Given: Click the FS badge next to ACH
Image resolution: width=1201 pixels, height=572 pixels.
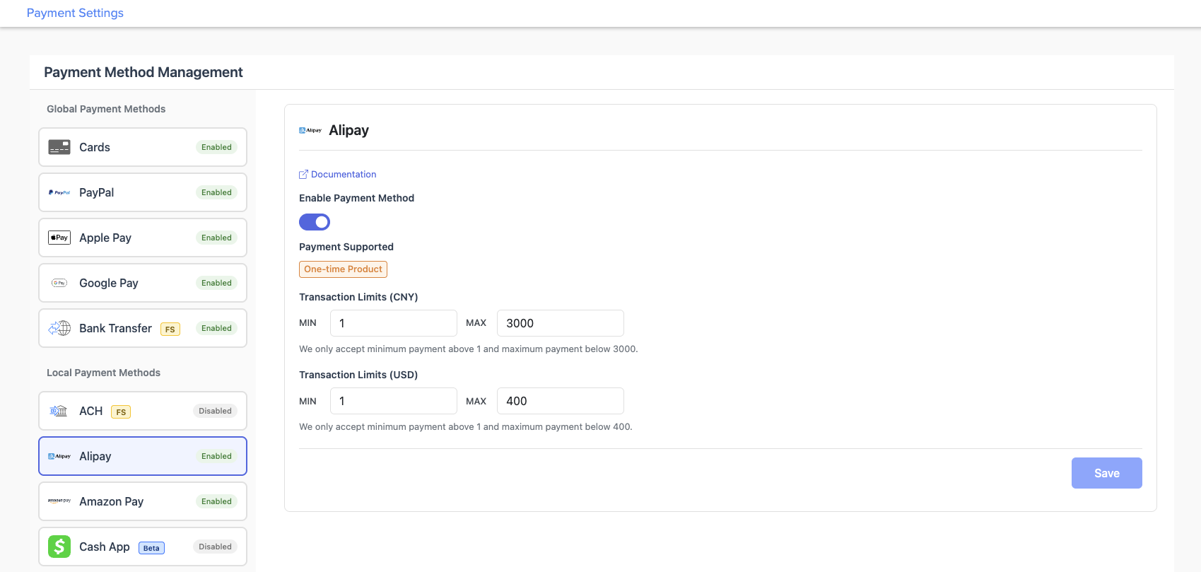Looking at the screenshot, I should (x=121, y=412).
